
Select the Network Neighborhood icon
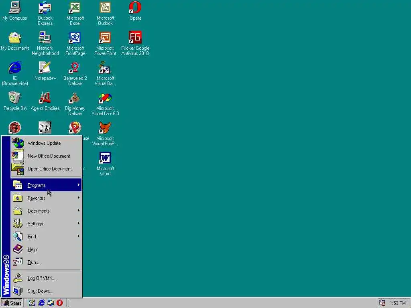click(x=45, y=43)
